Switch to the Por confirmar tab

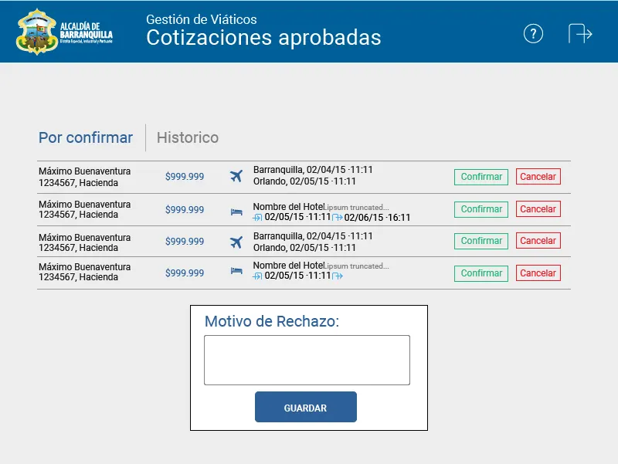click(x=86, y=138)
